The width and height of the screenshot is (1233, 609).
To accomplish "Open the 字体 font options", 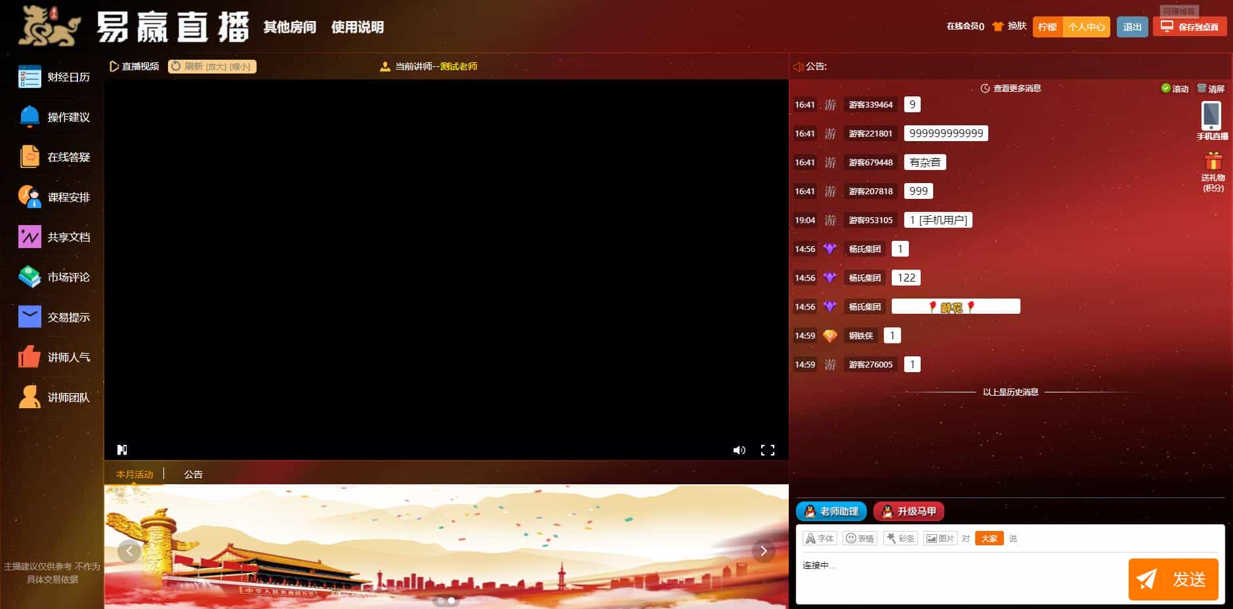I will [820, 538].
